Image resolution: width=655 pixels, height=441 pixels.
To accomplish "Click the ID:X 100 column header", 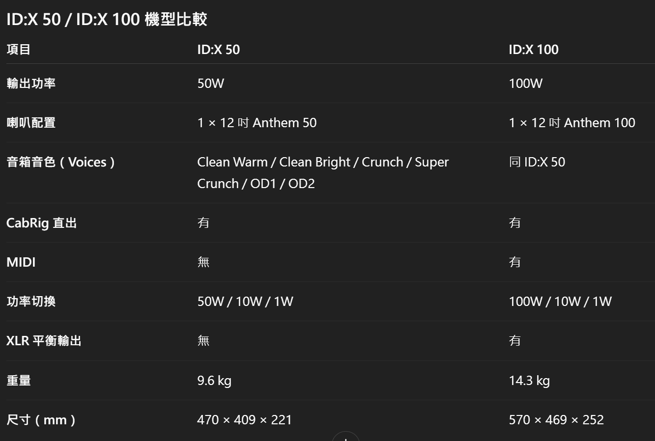I will [534, 50].
